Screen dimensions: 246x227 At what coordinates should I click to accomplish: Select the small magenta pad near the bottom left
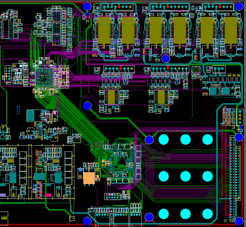pyautogui.click(x=48, y=195)
